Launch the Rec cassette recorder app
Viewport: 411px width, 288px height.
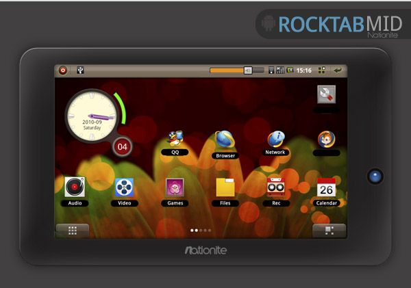(275, 187)
